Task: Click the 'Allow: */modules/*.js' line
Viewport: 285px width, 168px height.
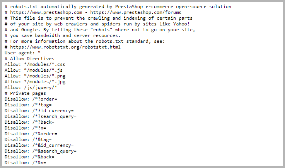Action: point(33,70)
